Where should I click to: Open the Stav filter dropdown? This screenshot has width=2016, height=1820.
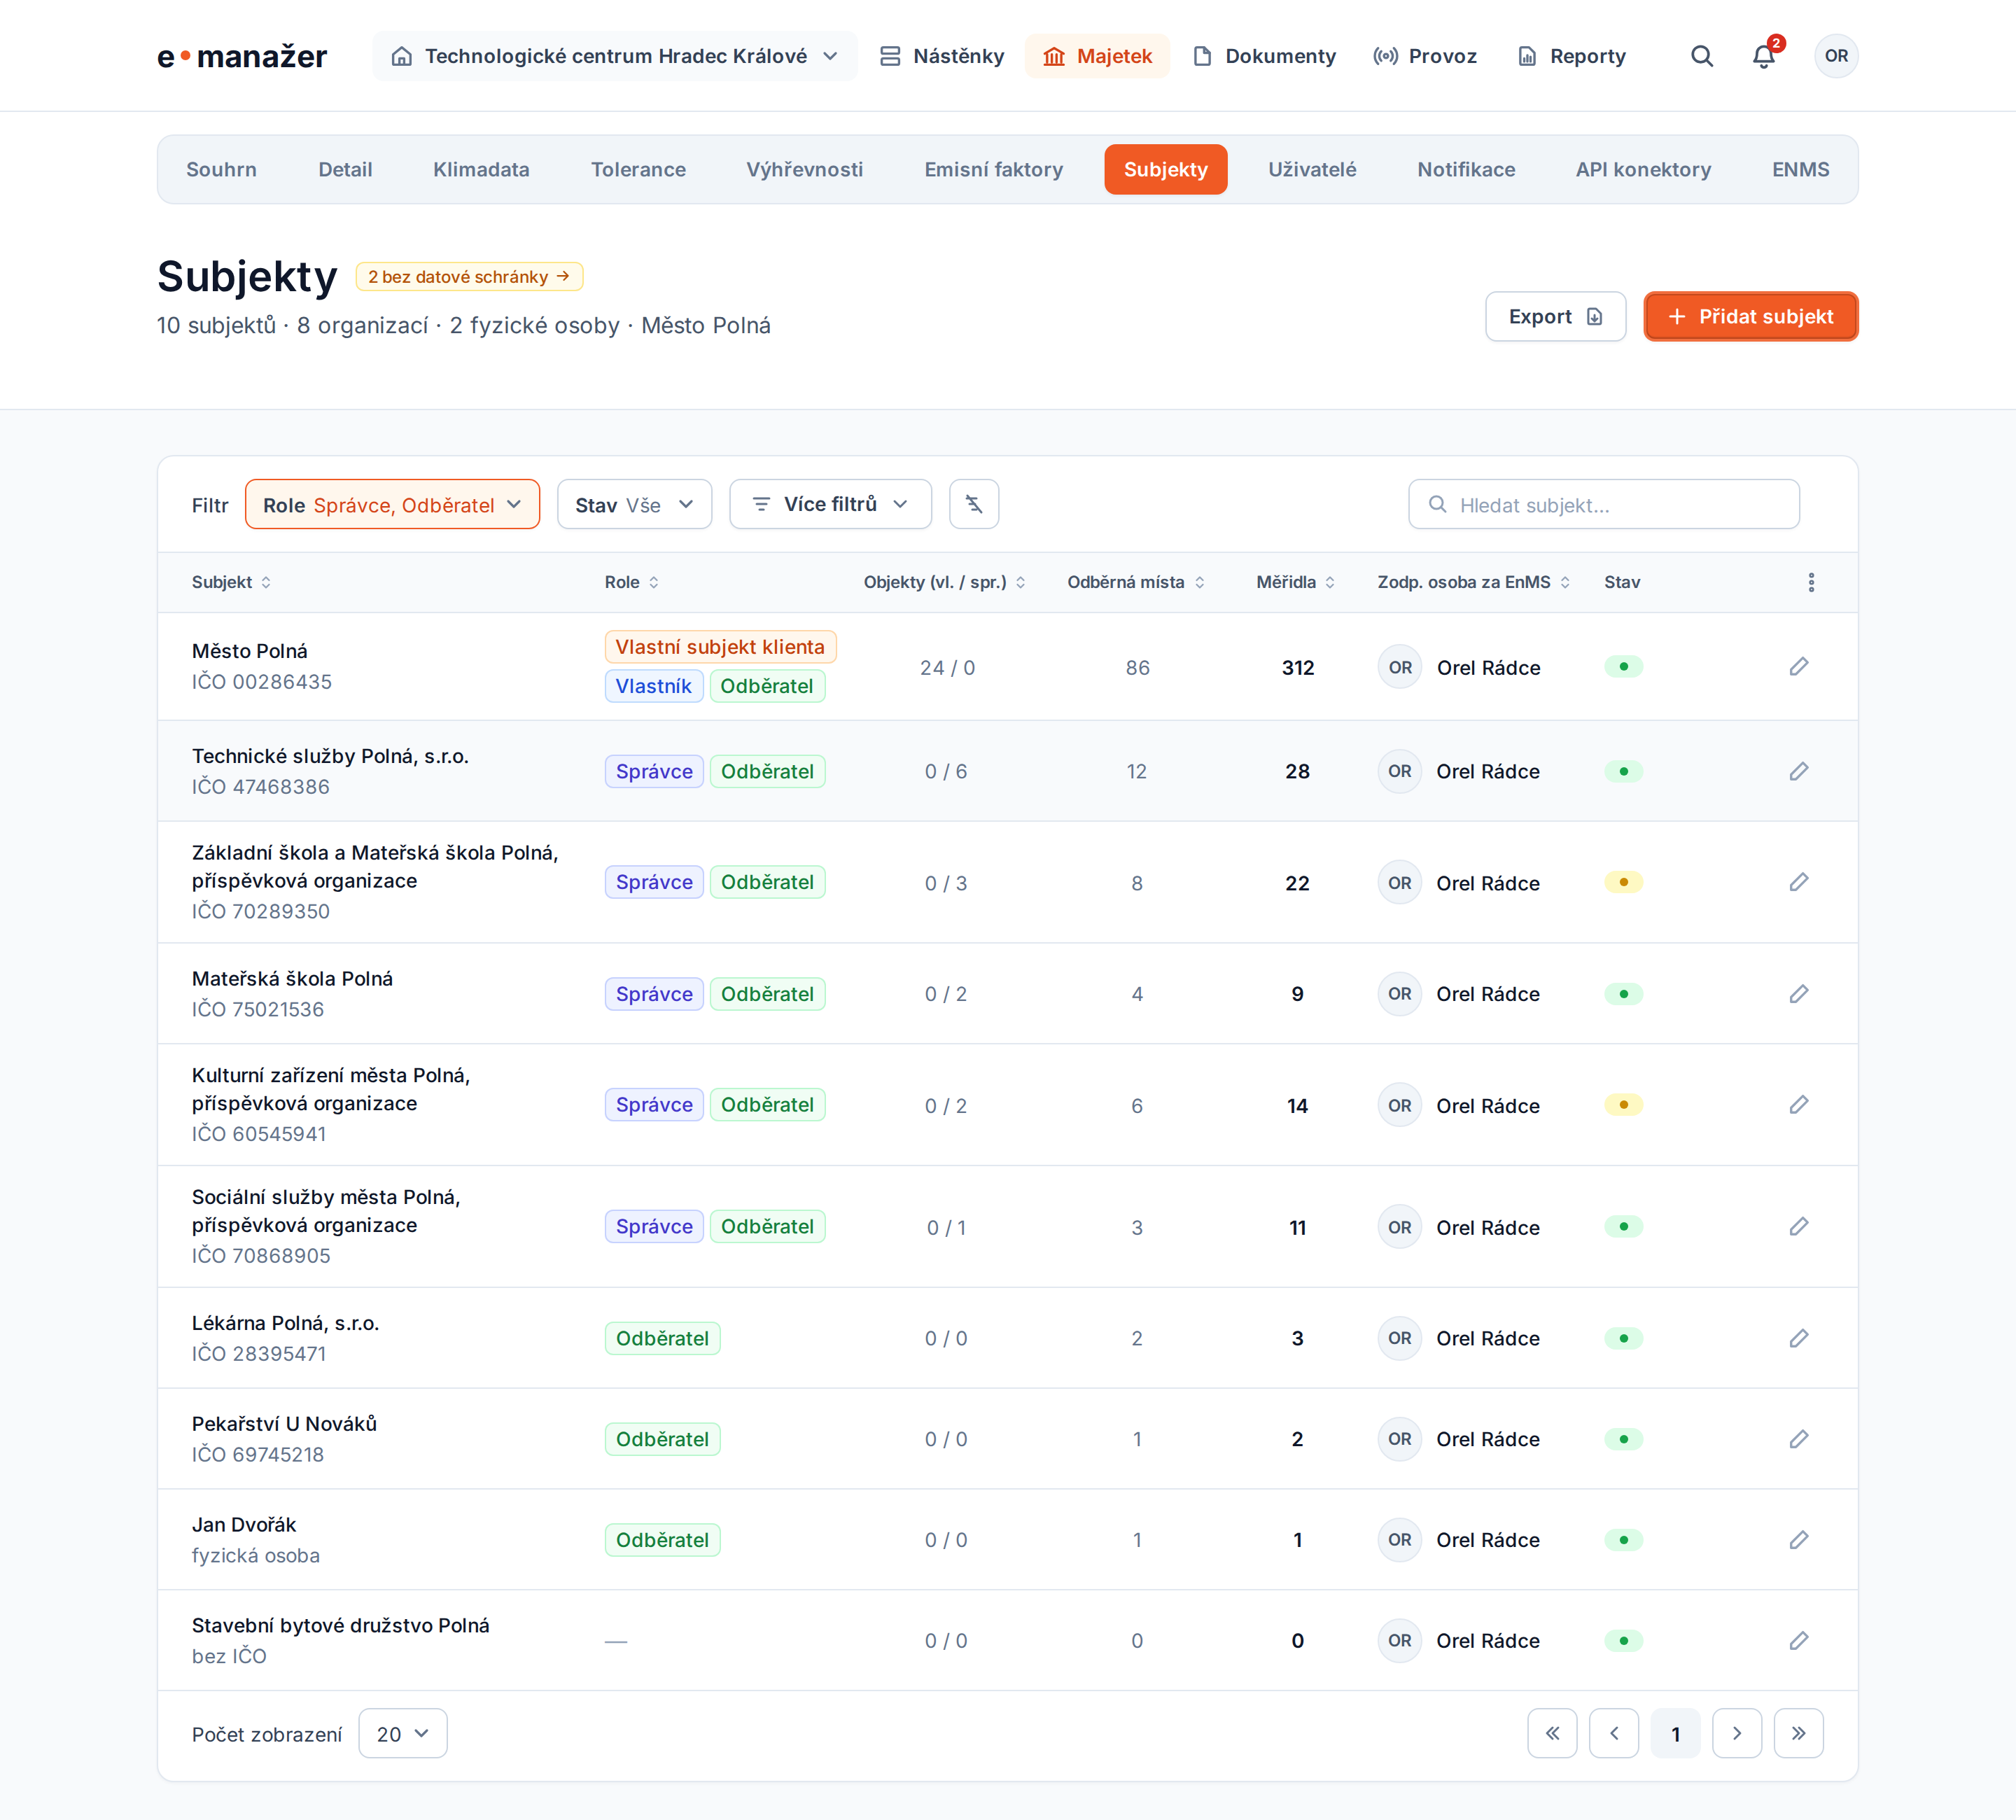634,504
